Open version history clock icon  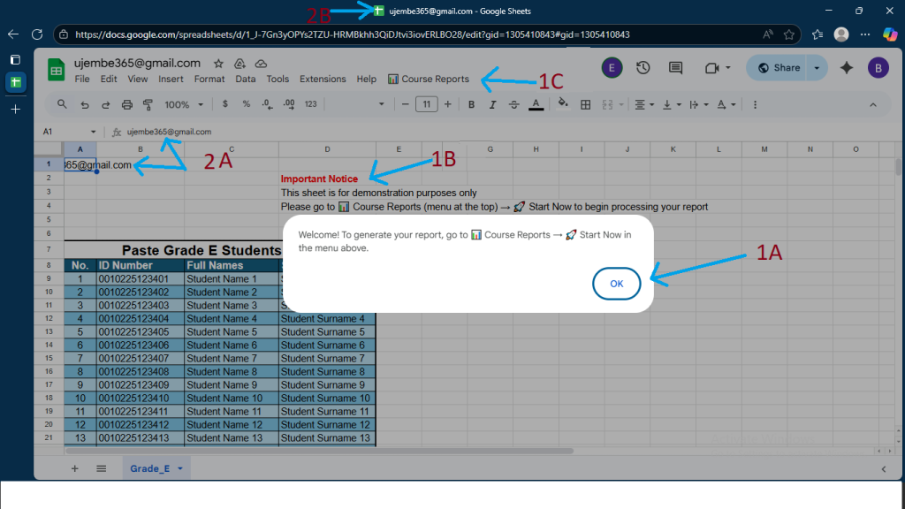(643, 68)
